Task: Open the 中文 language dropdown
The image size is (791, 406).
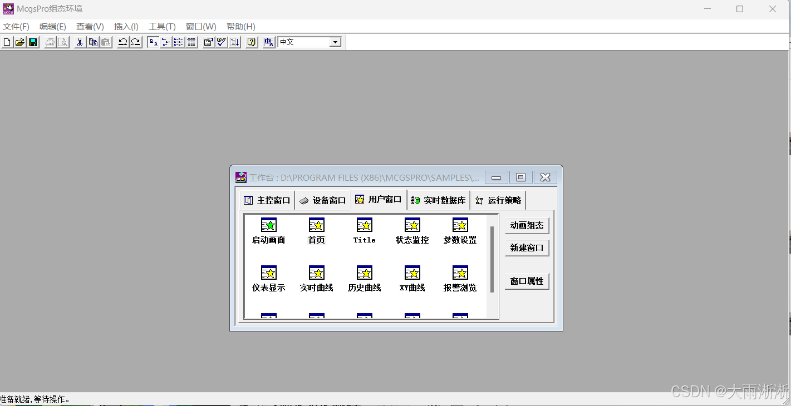Action: (335, 42)
